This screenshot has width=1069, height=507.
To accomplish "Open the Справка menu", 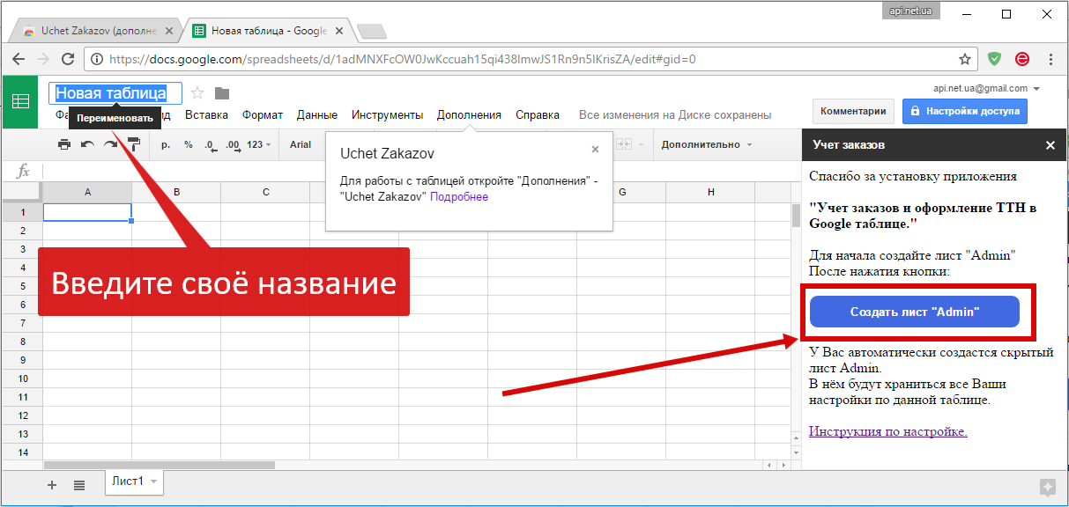I will tap(538, 114).
